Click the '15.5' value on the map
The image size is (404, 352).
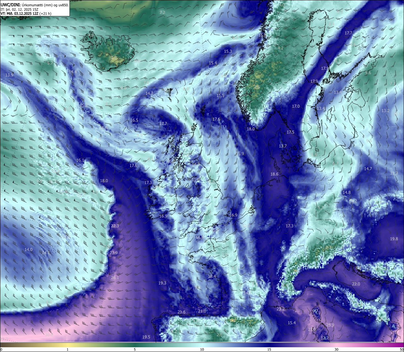pyautogui.click(x=220, y=95)
